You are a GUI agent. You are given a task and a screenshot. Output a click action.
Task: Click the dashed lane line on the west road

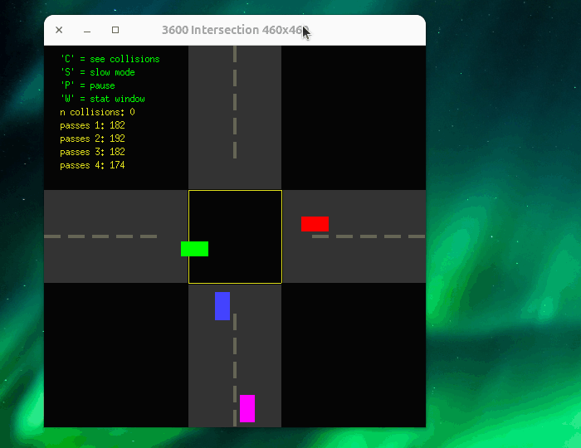(x=100, y=236)
